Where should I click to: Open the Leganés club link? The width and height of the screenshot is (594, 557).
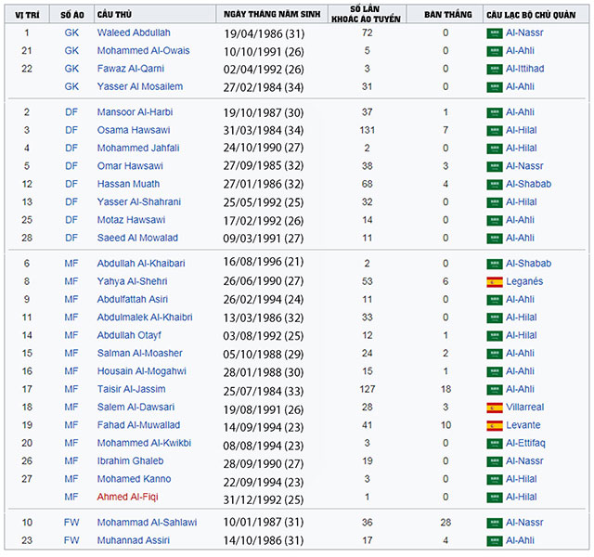pos(524,281)
